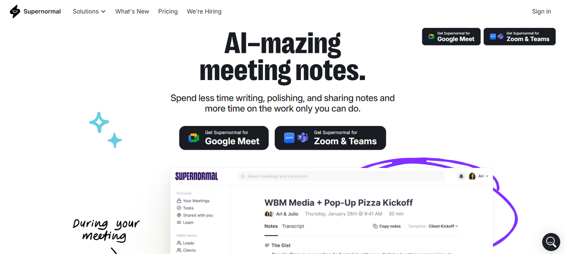Viewport: 565px width, 254px height.
Task: Click Ari's profile avatar
Action: (472, 176)
